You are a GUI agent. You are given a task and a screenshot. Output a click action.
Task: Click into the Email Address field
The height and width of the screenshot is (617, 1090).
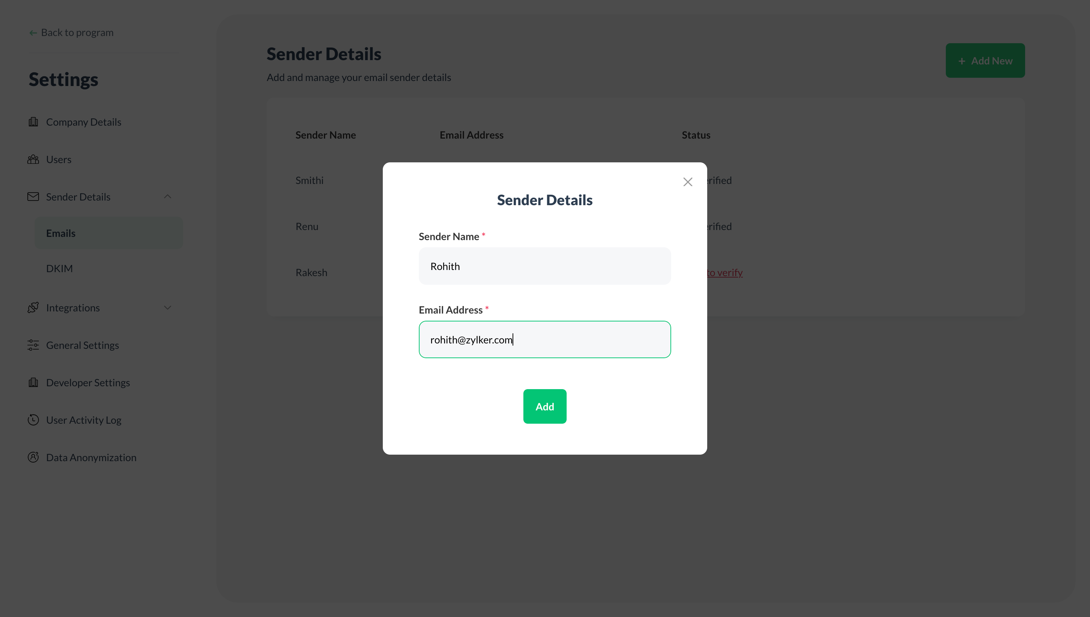[x=545, y=339]
